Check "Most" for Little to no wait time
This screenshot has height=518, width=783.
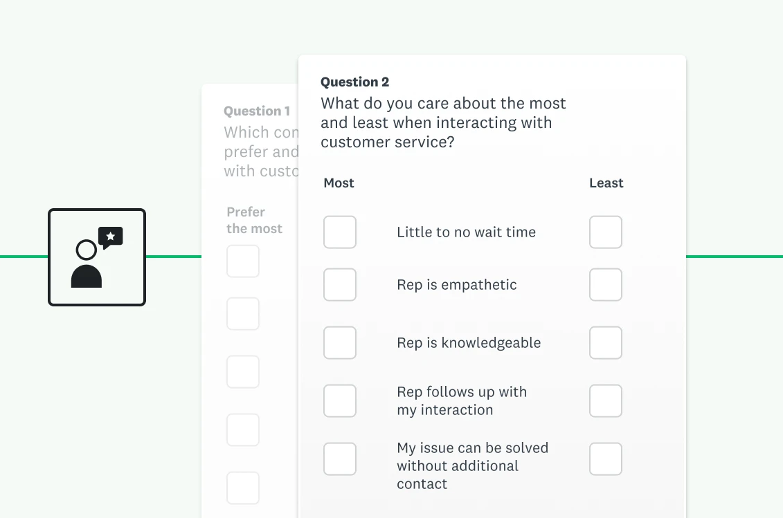coord(340,232)
